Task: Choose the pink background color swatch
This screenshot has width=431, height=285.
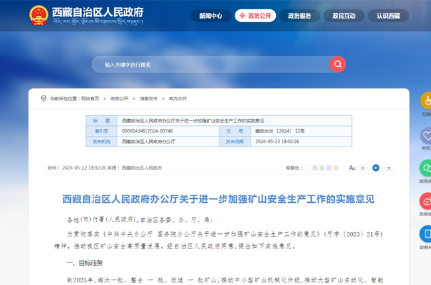Action: (x=330, y=168)
